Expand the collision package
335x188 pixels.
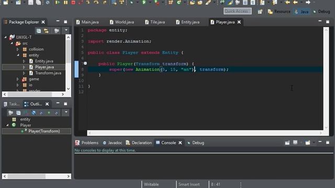point(18,49)
